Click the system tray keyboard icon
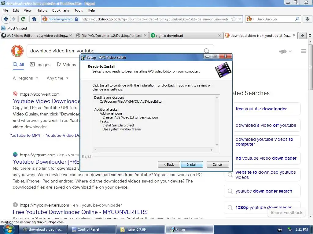This screenshot has width=313, height=234. (280, 230)
